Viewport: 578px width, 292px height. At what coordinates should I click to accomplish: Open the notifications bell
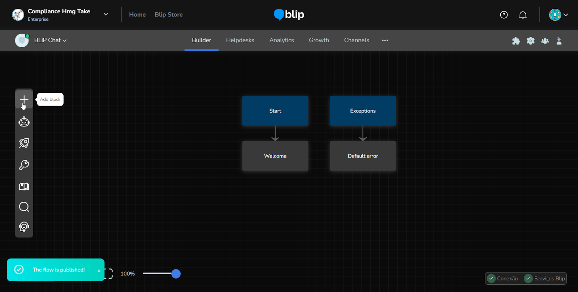coord(523,15)
